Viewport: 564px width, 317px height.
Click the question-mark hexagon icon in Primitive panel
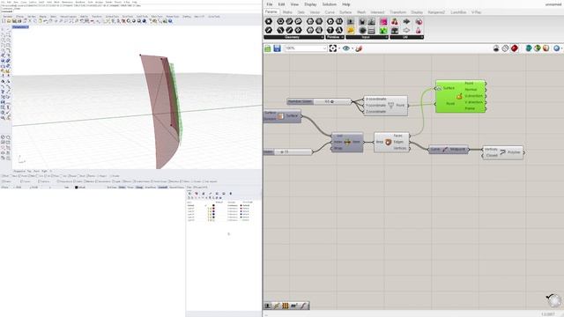click(330, 31)
